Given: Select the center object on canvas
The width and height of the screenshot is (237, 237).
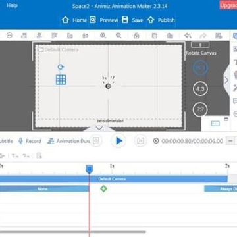Looking at the screenshot, I should coord(108,86).
